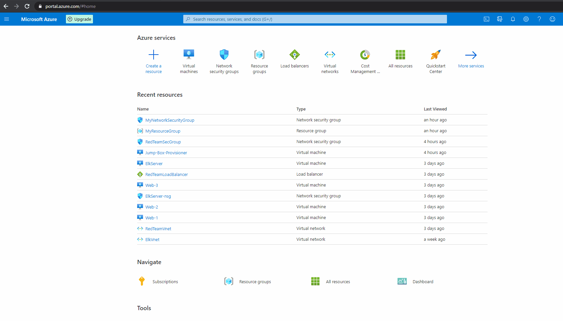Click the 'Resource group' type cell

coord(311,131)
